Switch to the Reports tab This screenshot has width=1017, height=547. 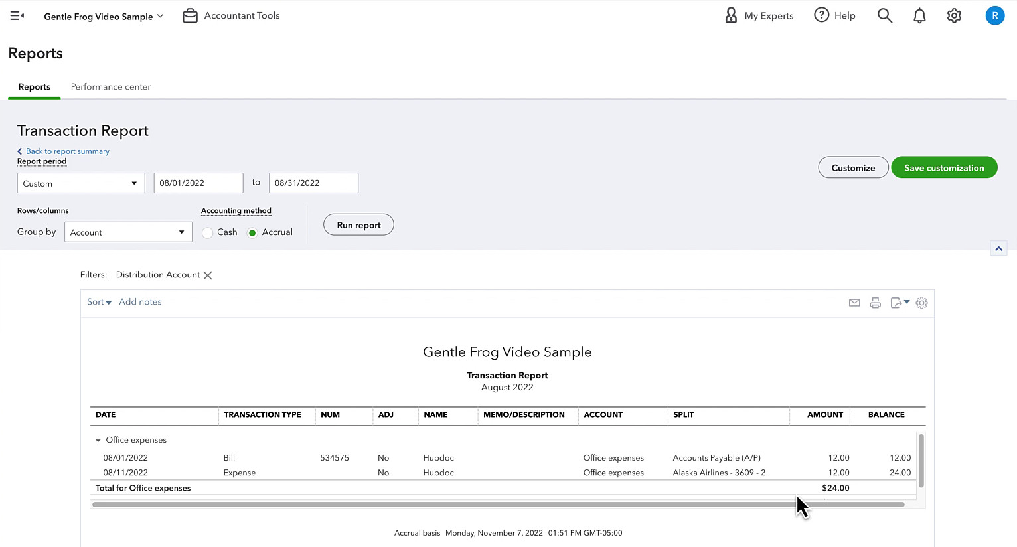34,87
